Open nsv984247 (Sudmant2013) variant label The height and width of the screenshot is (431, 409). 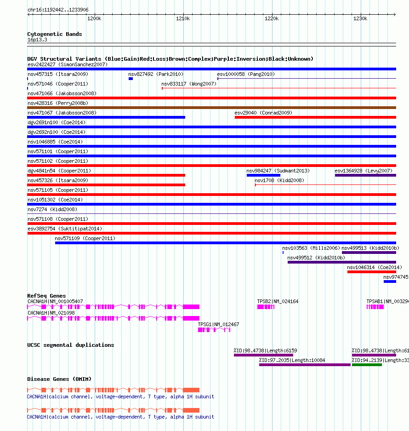tap(278, 170)
